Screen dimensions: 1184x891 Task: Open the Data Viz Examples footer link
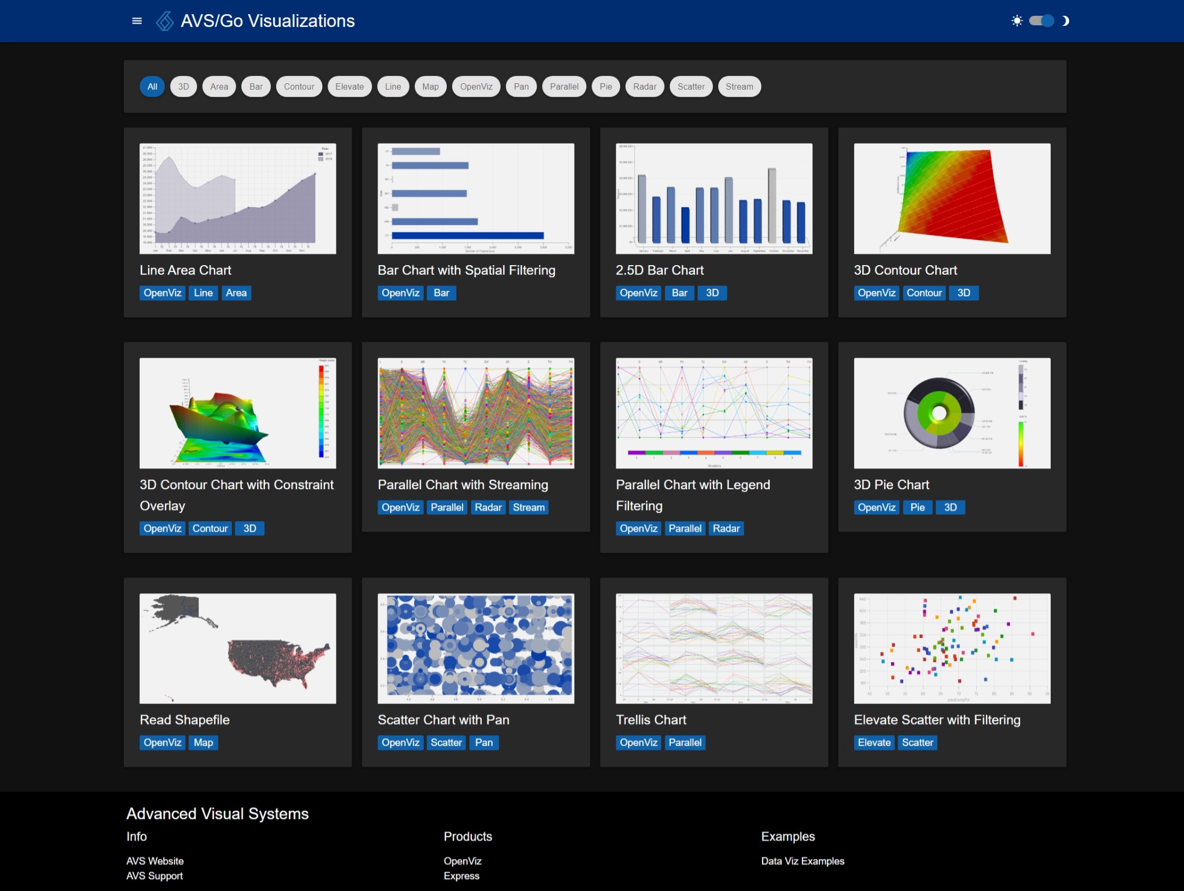tap(802, 861)
